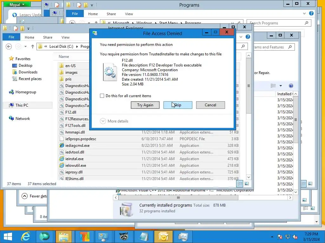
Task: Click Back arrow in Internet Explorer folder window
Action: point(9,47)
